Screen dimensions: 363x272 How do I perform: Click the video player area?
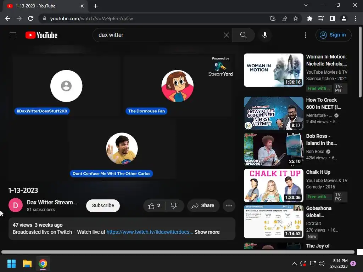pos(122,117)
